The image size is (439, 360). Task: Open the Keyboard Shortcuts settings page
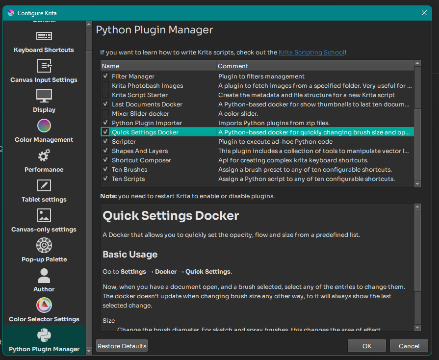(44, 42)
